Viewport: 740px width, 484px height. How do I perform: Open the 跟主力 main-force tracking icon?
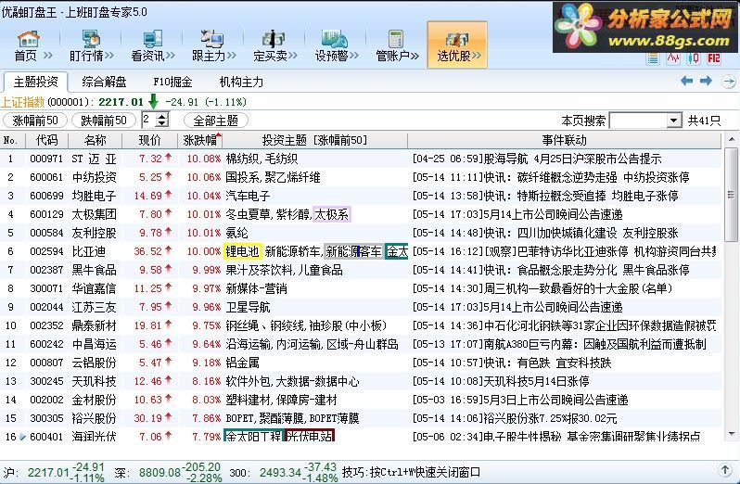pos(211,38)
